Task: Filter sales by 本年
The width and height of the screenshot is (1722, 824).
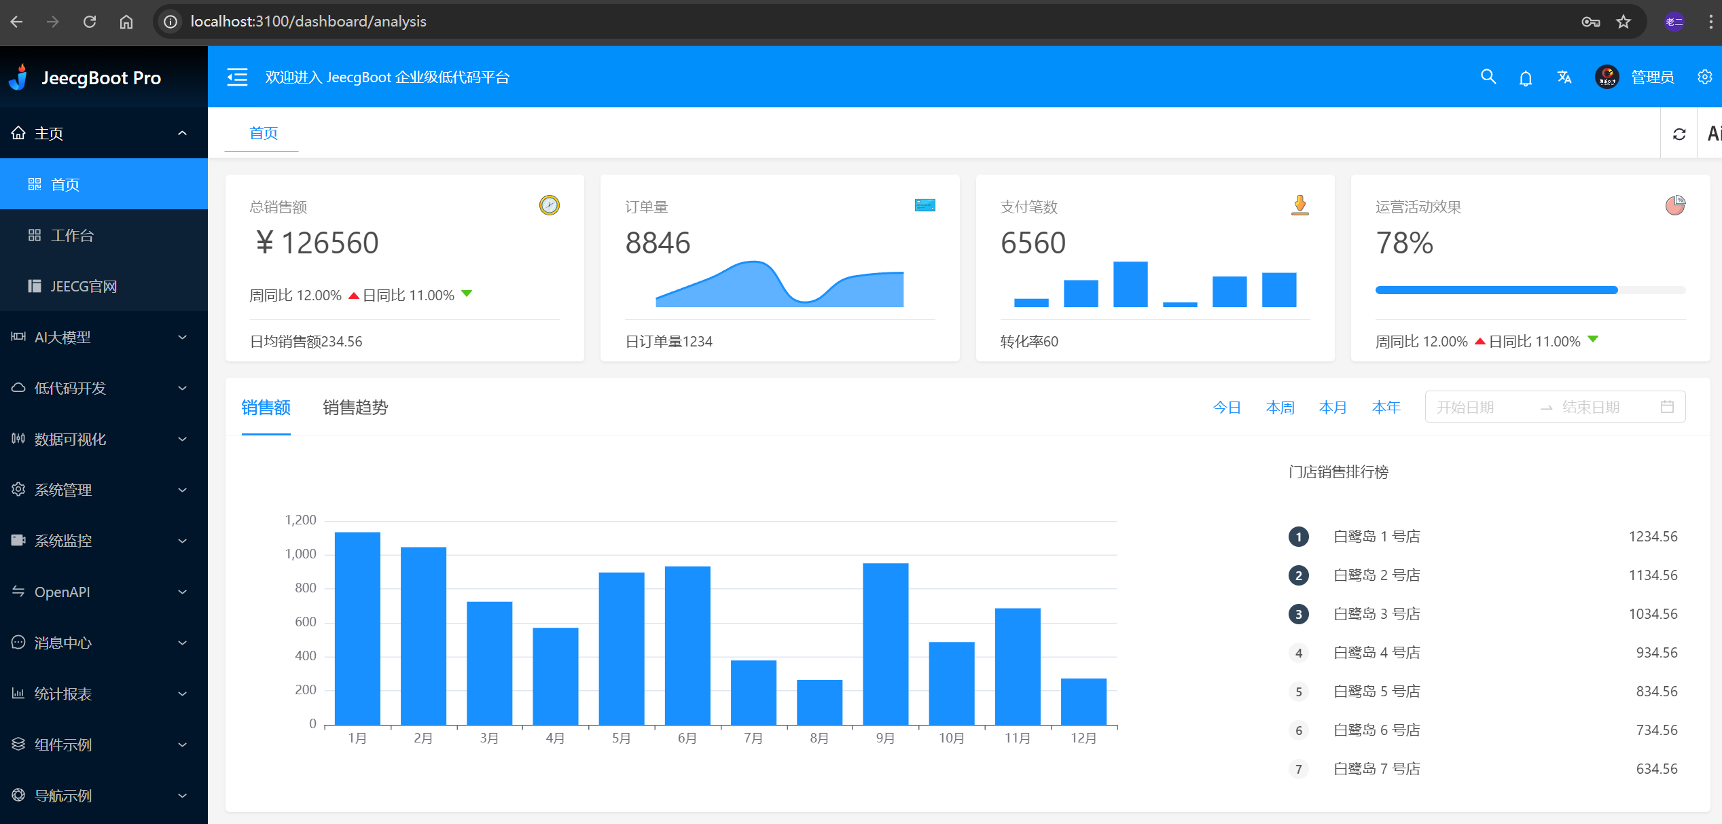Action: click(1386, 407)
